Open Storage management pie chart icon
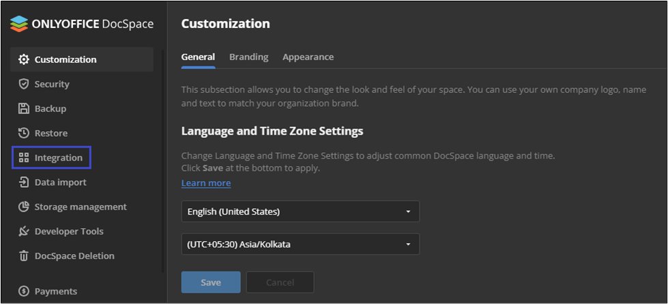This screenshot has height=304, width=668. click(24, 207)
